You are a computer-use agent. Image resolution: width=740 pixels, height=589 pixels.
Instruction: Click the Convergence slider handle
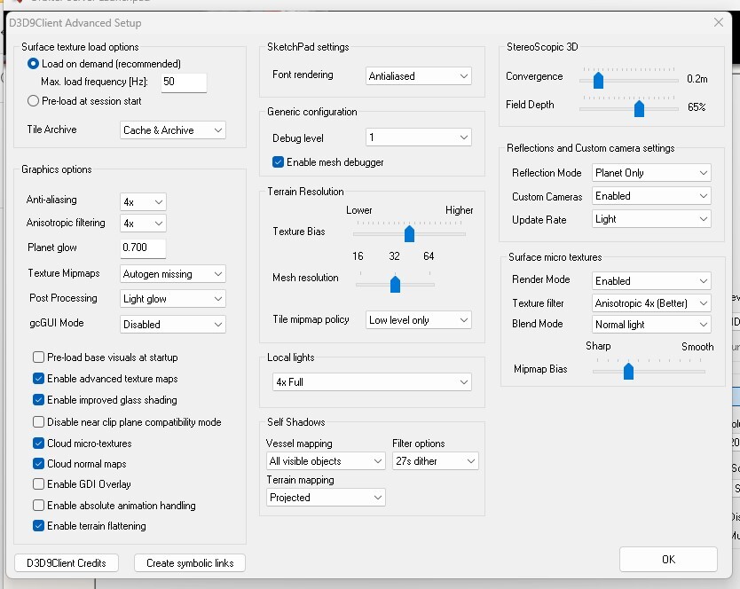(598, 81)
